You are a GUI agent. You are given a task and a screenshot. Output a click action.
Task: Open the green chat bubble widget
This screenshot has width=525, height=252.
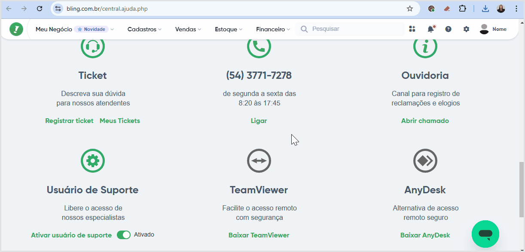[485, 234]
